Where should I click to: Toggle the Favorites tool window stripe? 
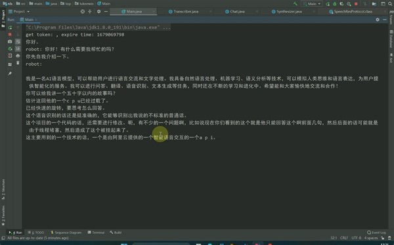coord(3,216)
